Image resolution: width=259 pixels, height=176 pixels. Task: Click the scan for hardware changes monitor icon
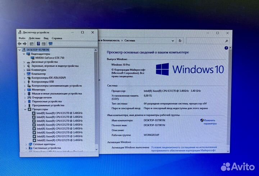(50, 44)
